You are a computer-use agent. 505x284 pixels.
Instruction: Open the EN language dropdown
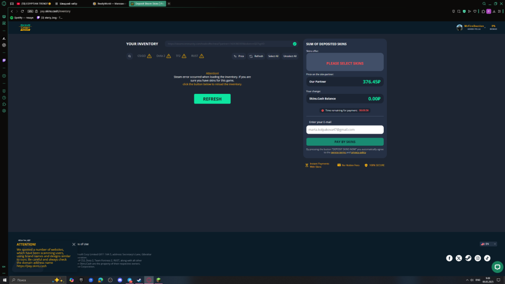488,244
